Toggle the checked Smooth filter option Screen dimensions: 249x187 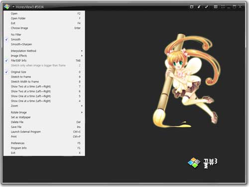click(x=44, y=39)
